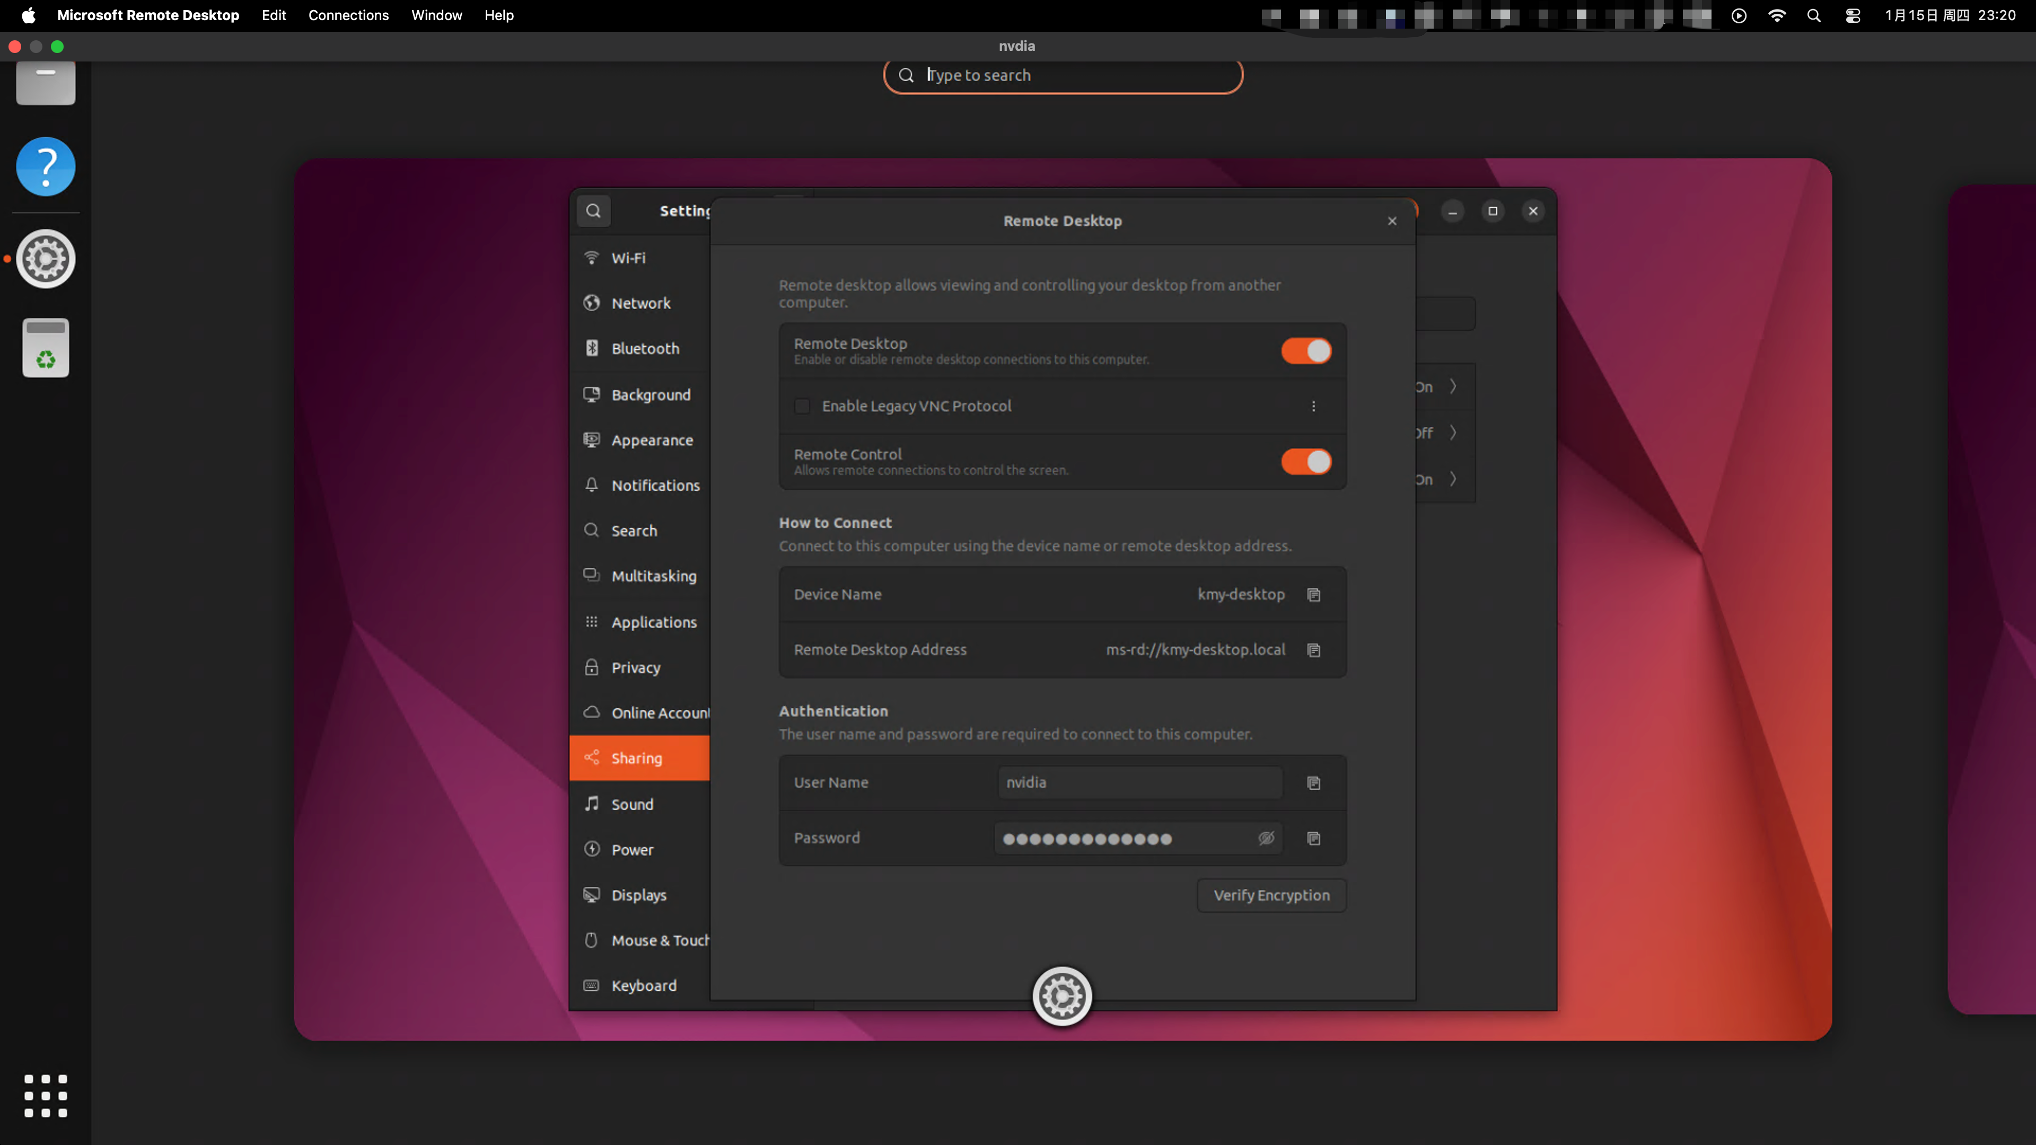Go to Applications settings
2036x1145 pixels.
pos(639,622)
